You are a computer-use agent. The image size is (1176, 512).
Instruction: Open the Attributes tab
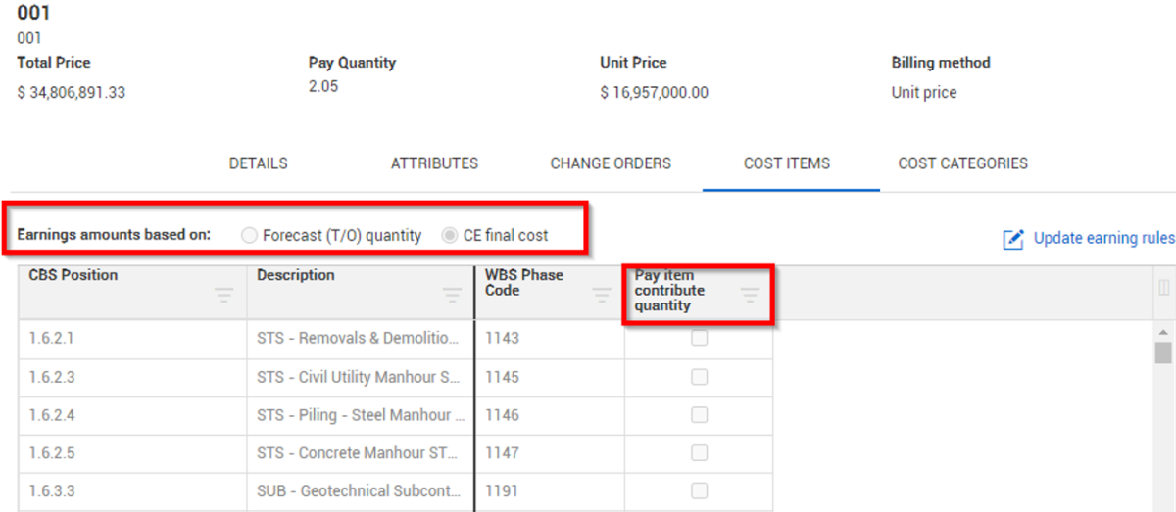(434, 163)
